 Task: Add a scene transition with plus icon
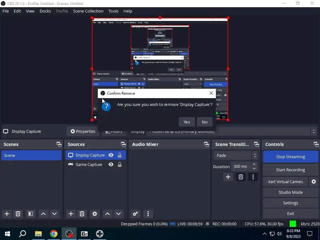228,177
